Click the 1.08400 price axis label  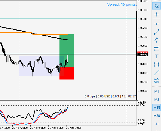(x=143, y=10)
